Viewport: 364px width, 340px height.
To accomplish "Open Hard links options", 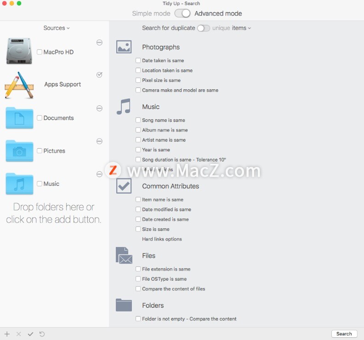I will [x=162, y=239].
